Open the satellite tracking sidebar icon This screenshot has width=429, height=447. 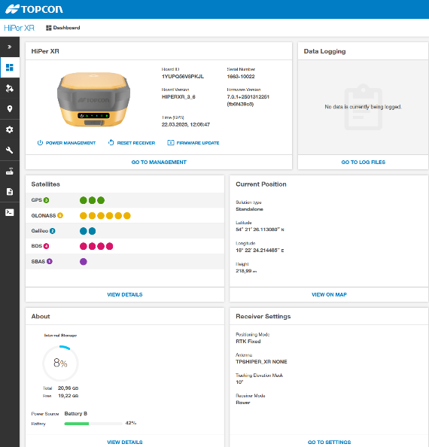(x=10, y=88)
